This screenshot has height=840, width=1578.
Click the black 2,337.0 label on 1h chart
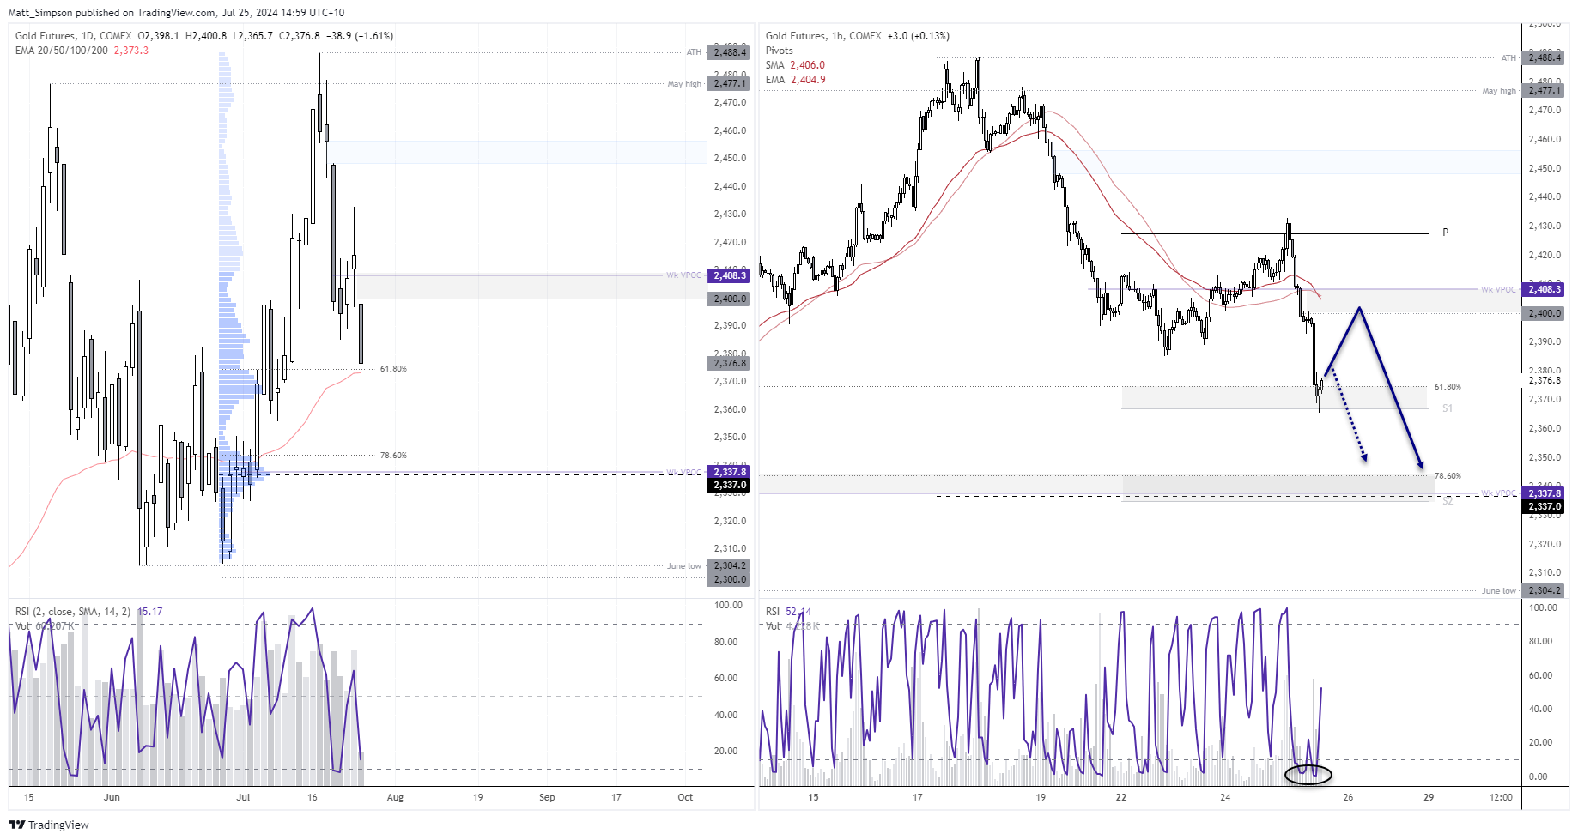pos(1544,506)
